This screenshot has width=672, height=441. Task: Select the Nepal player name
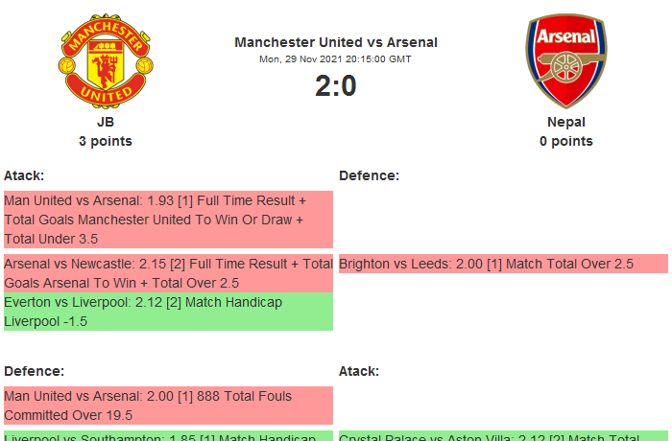click(x=566, y=122)
